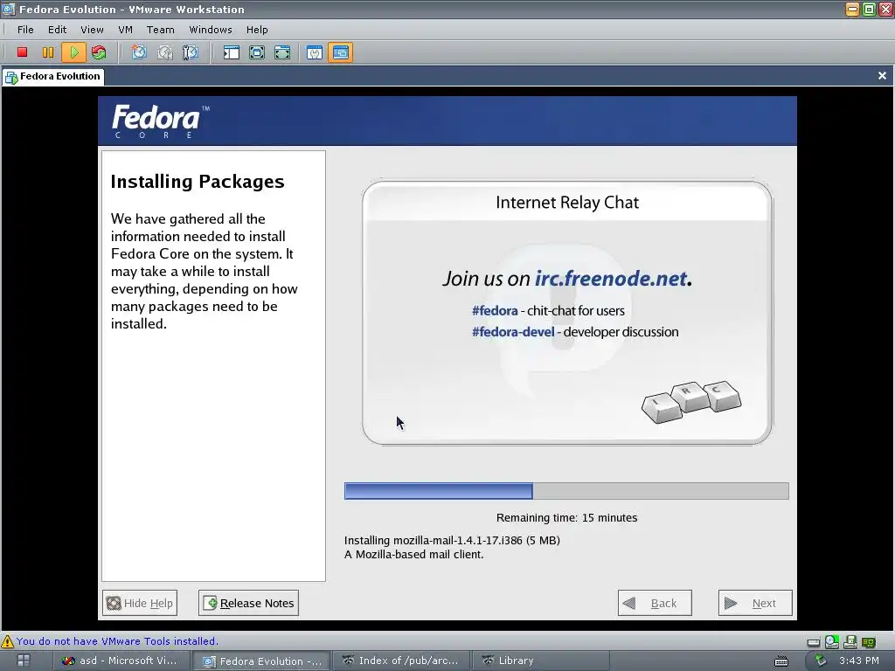Viewport: 895px width, 671px height.
Task: Click the red Power Off toolbar icon
Action: (x=22, y=52)
